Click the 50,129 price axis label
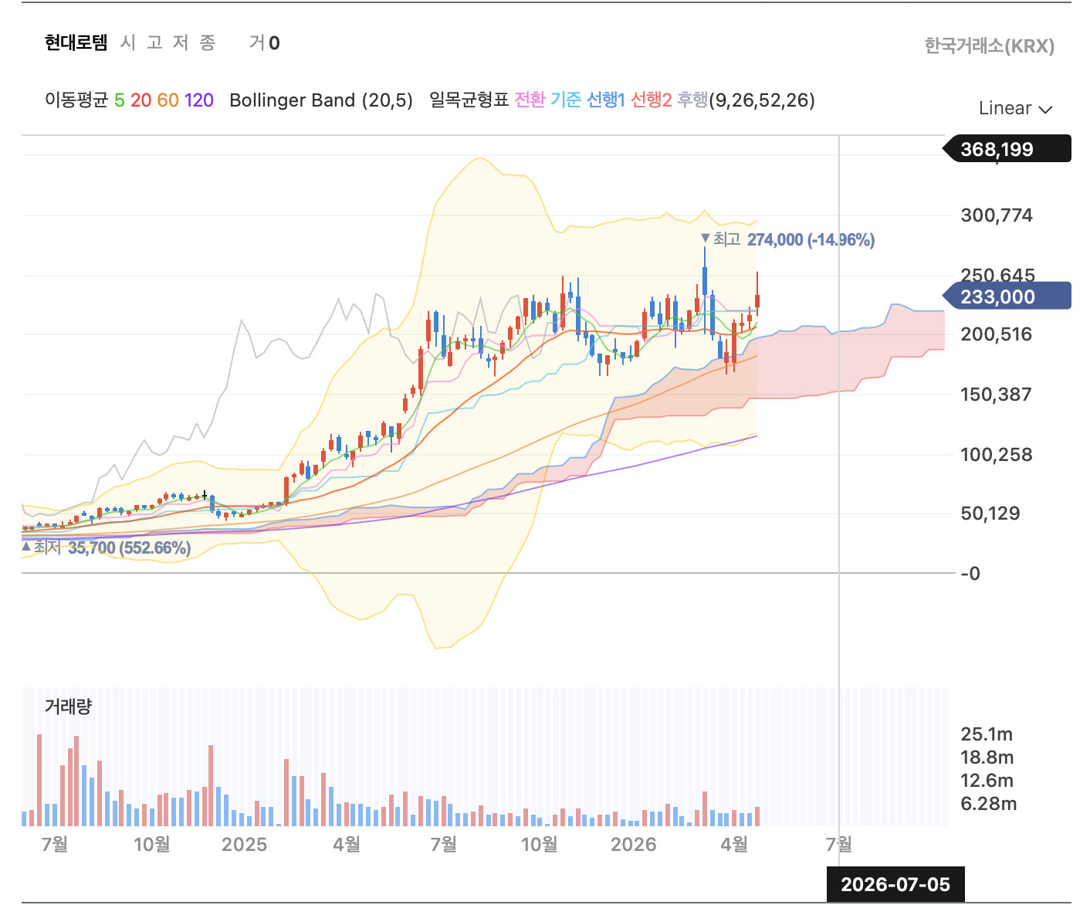 pos(990,514)
